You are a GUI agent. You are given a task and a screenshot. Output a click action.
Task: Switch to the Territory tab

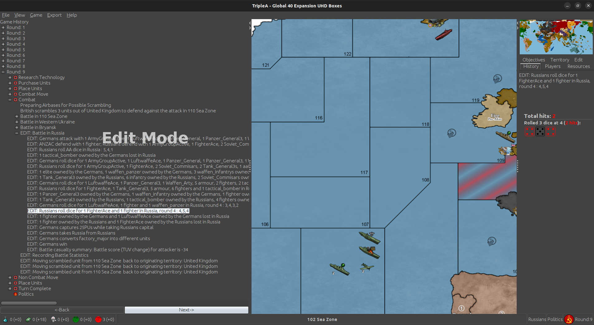(x=559, y=60)
